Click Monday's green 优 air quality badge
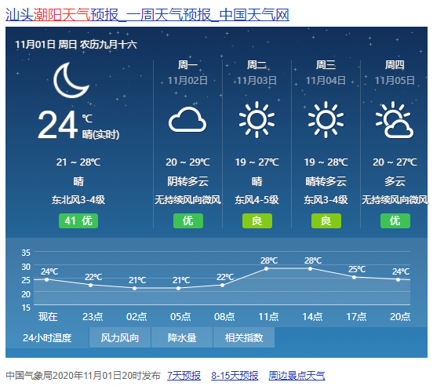Viewport: 433px width, 386px height. tap(188, 221)
